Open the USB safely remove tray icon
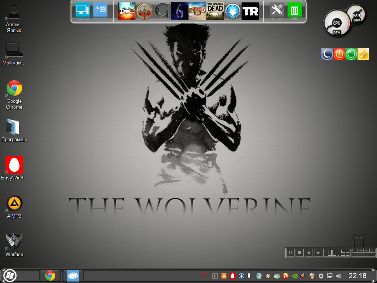The height and width of the screenshot is (283, 377). tap(249, 276)
